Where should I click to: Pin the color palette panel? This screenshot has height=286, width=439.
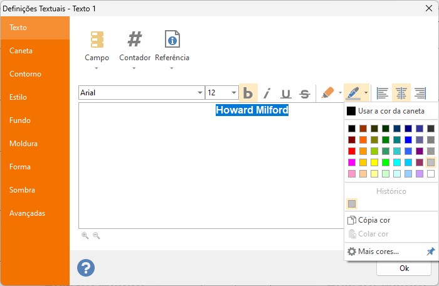click(431, 252)
